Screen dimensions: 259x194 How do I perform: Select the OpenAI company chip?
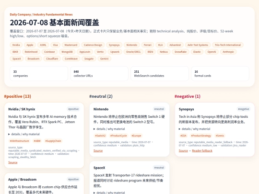coord(212,52)
